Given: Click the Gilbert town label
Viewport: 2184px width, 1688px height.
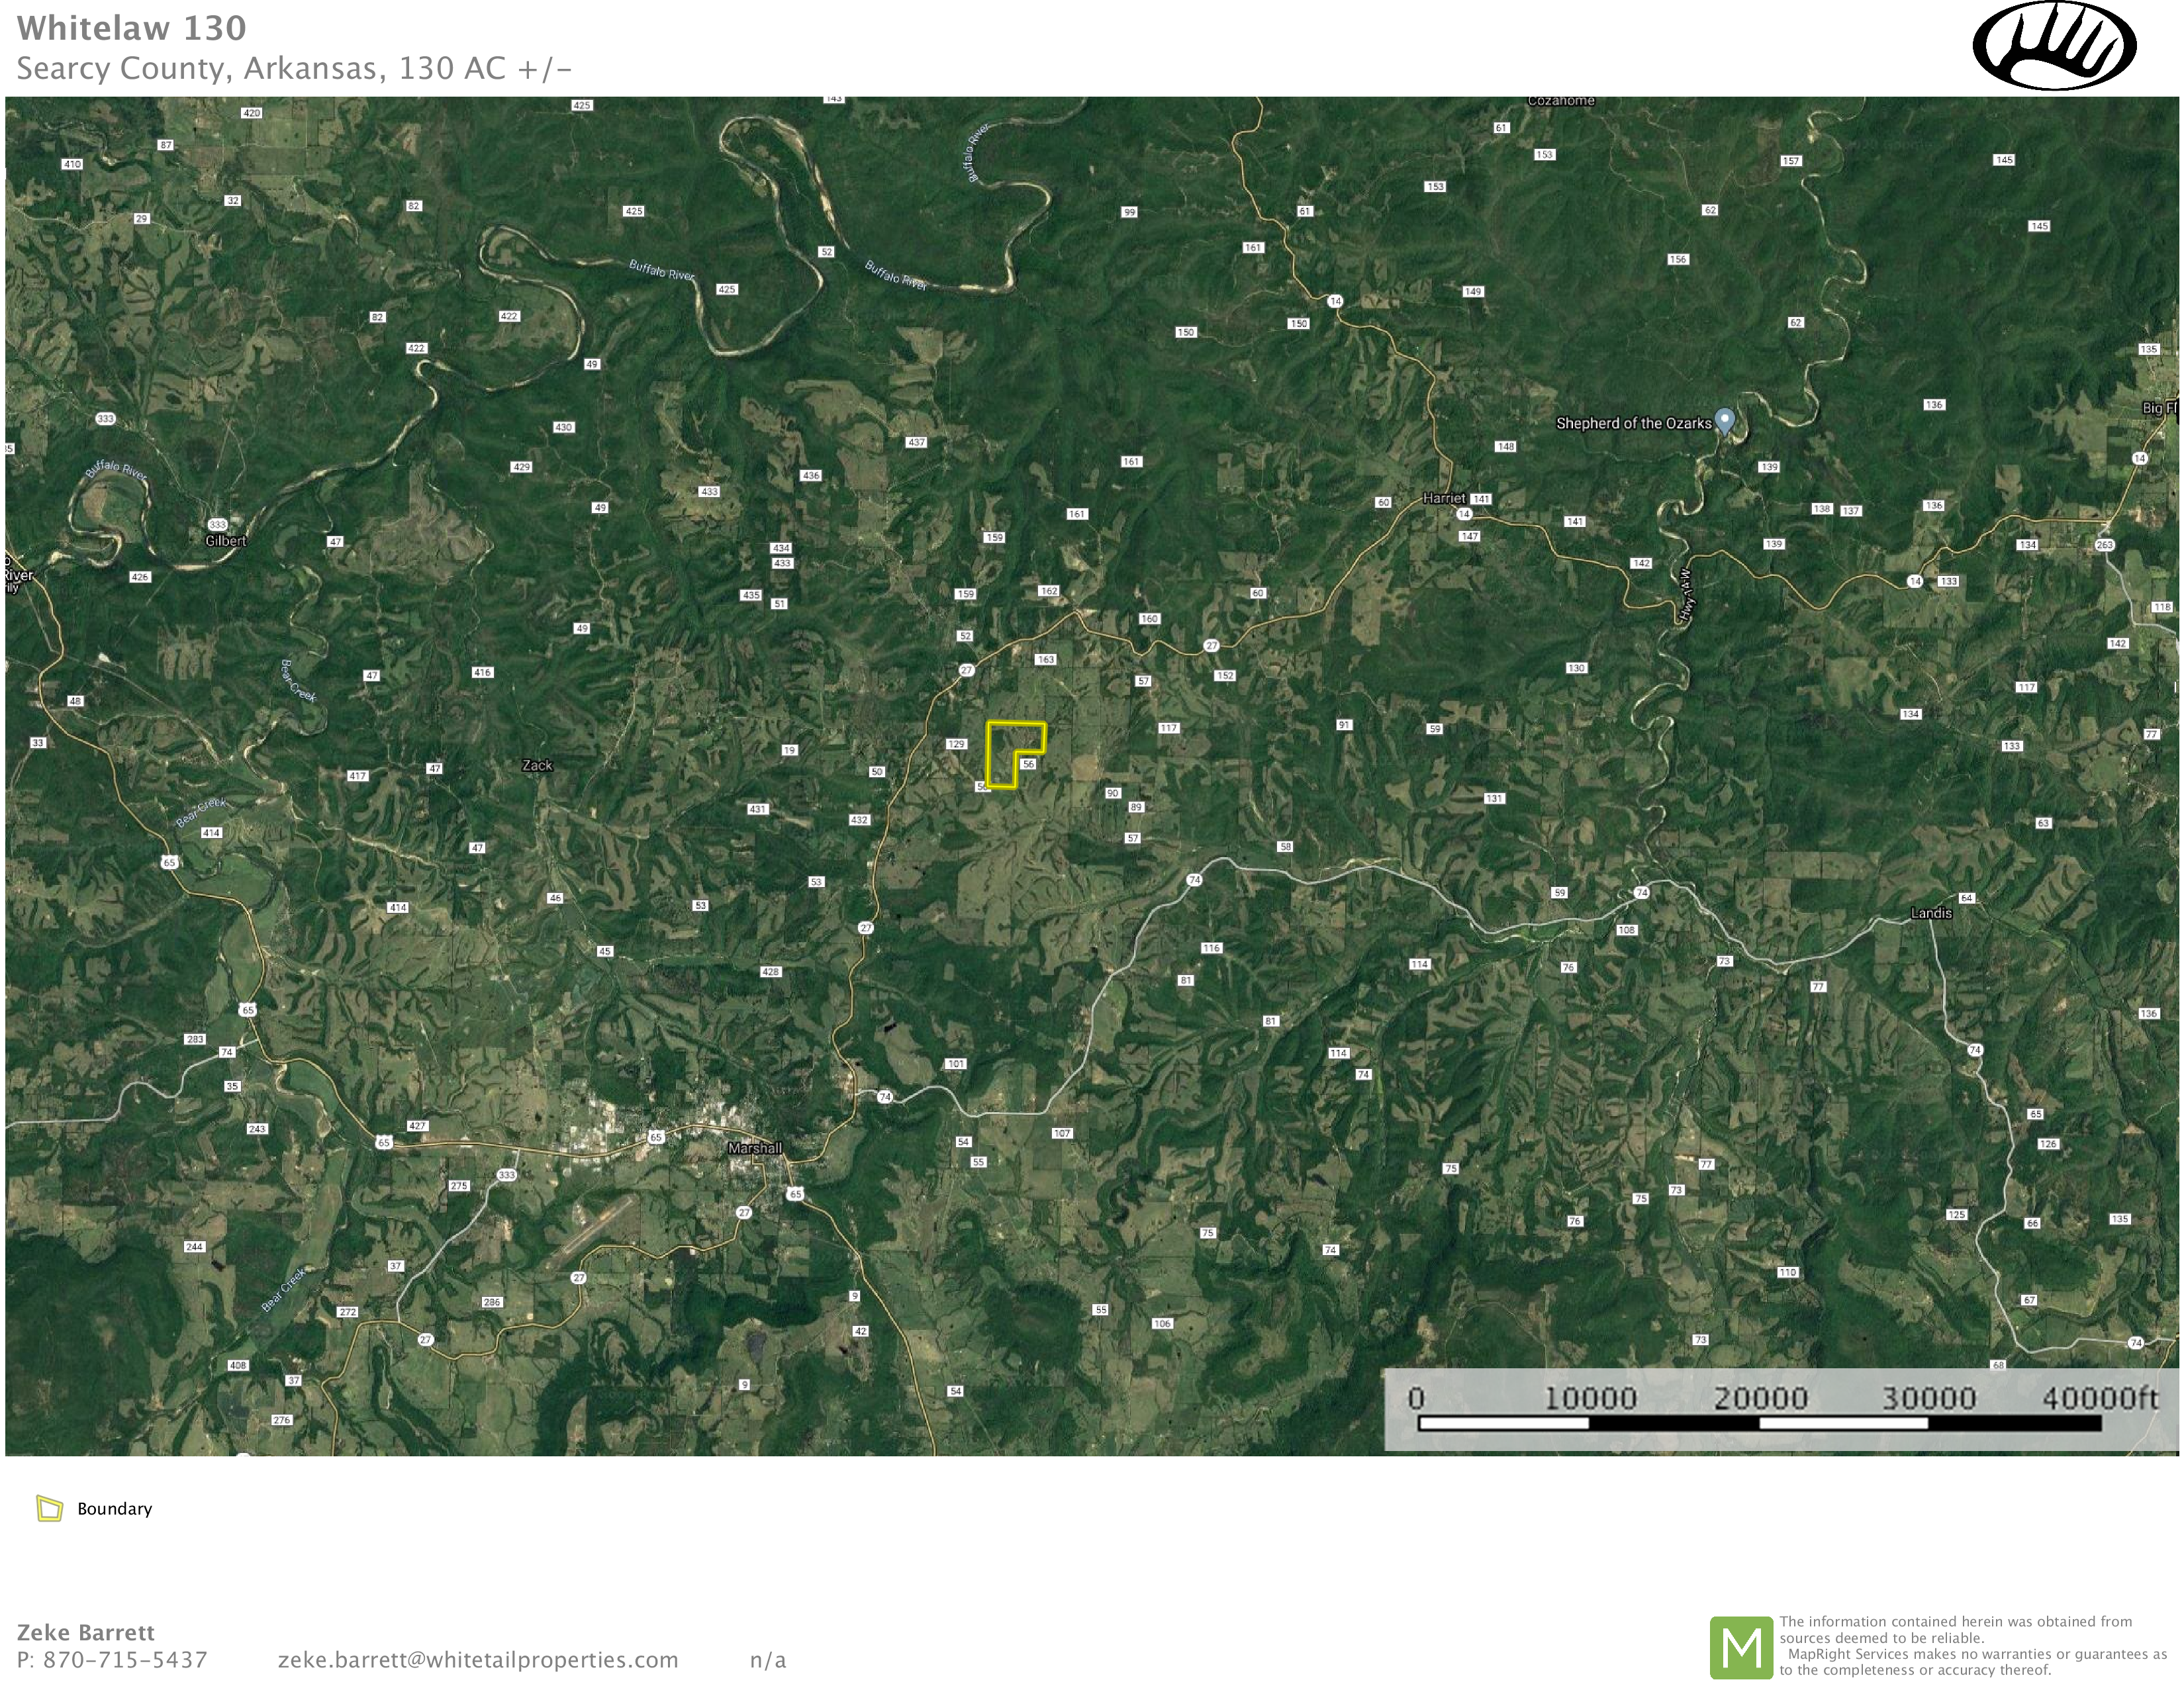Looking at the screenshot, I should coord(225,541).
